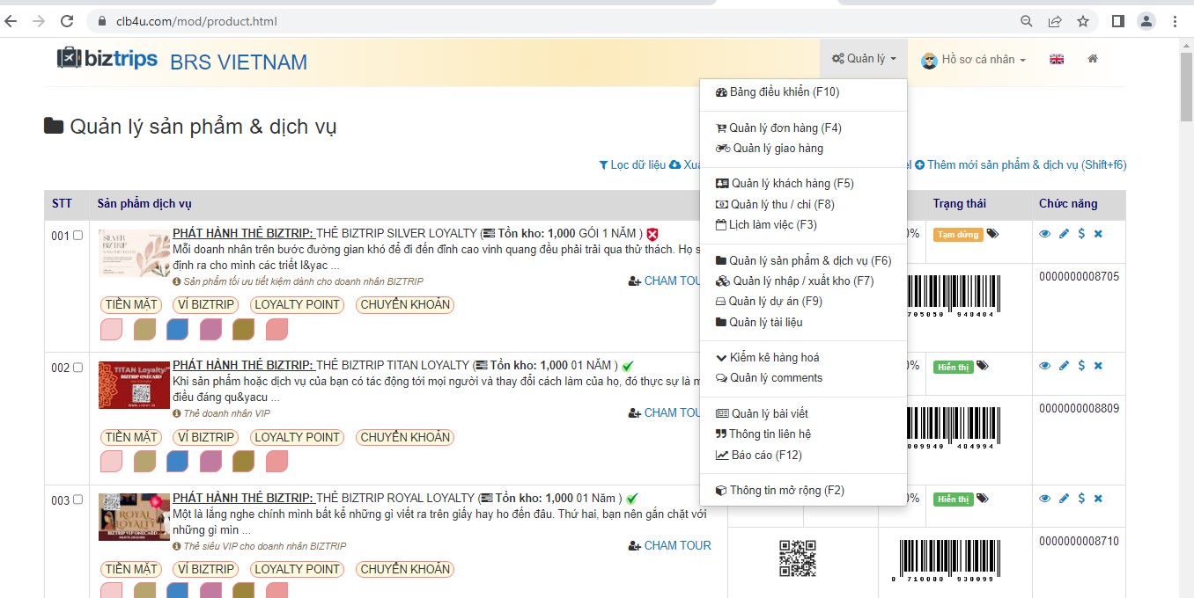This screenshot has height=598, width=1194.
Task: Reload the page in the browser
Action: 68,21
